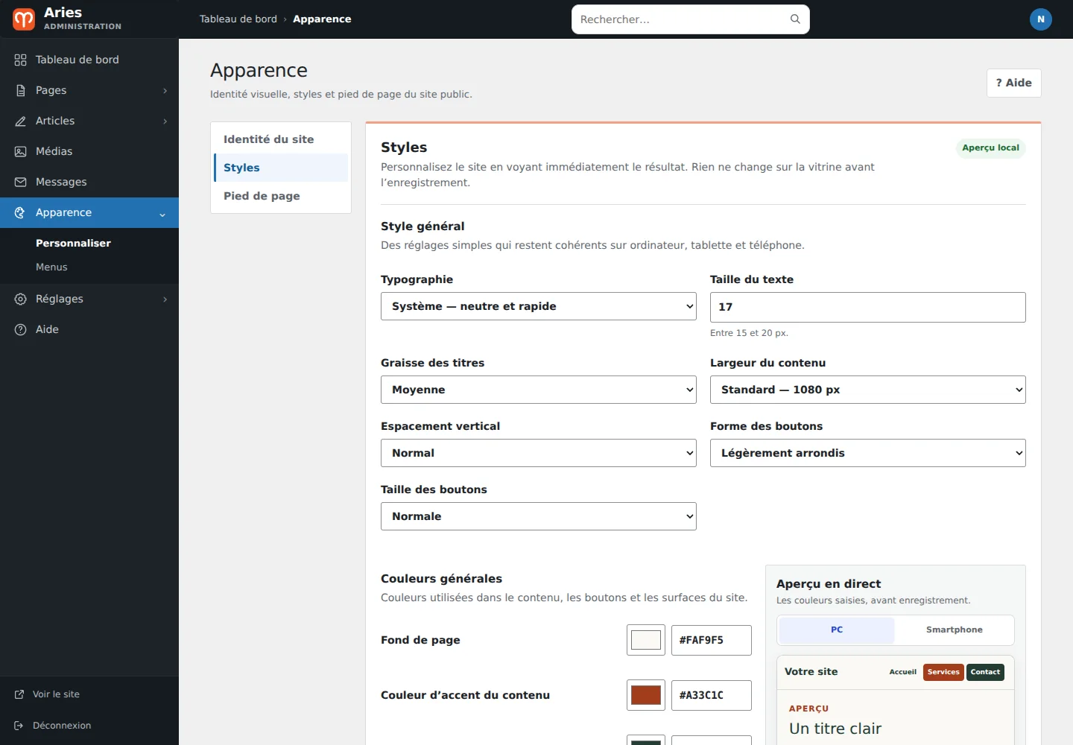Expand the Articles submenu chevron
This screenshot has width=1073, height=745.
click(x=165, y=121)
